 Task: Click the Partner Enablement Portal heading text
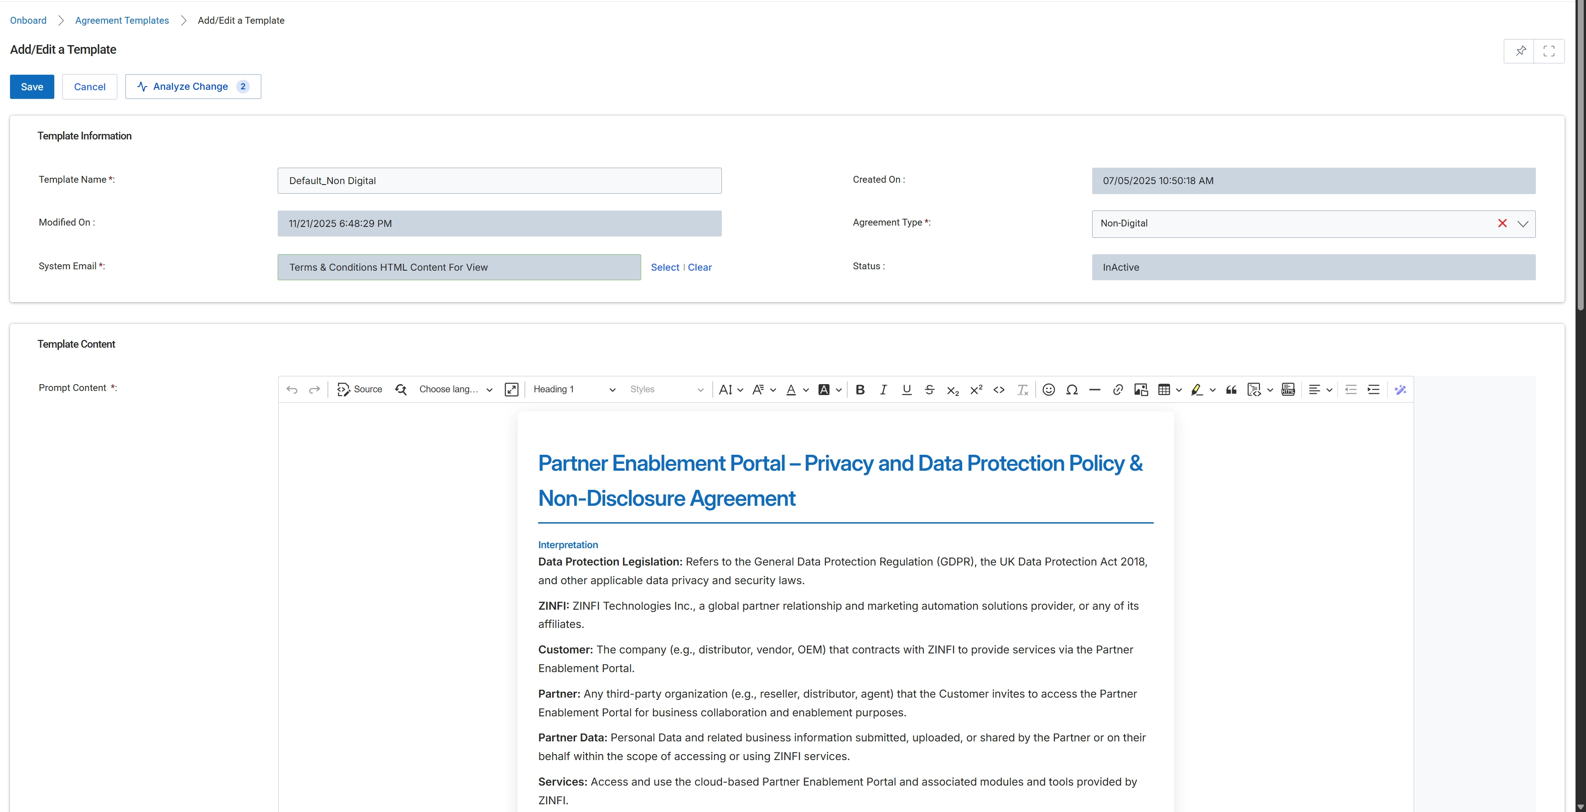[840, 480]
